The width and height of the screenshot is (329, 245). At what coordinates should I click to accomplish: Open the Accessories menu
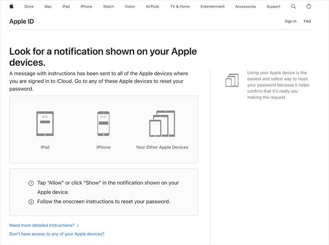(246, 7)
